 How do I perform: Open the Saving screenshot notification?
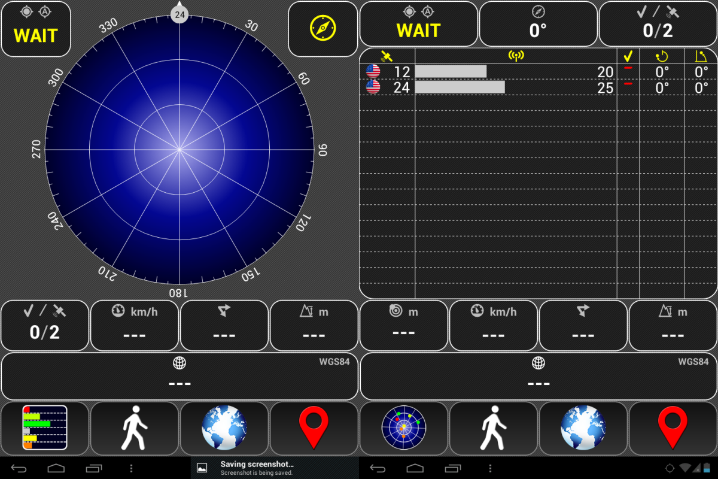(257, 468)
